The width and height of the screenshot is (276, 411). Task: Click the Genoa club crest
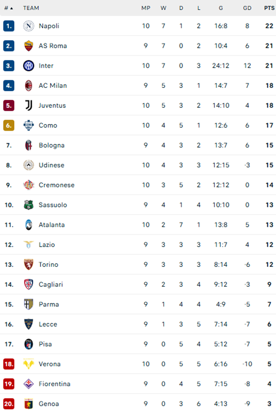point(27,403)
